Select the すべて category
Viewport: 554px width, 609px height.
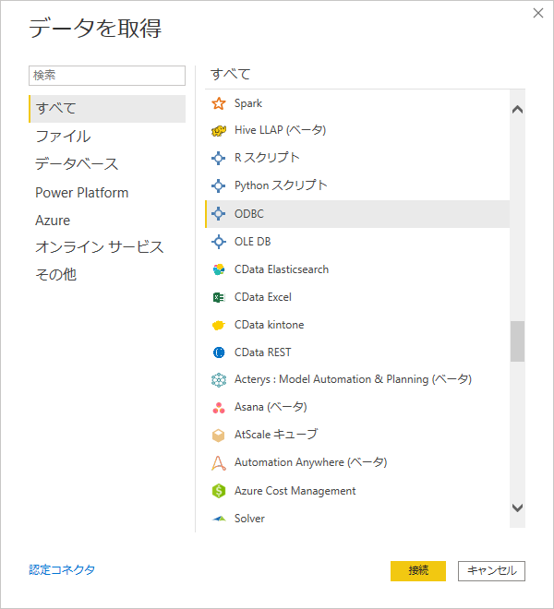[x=107, y=109]
